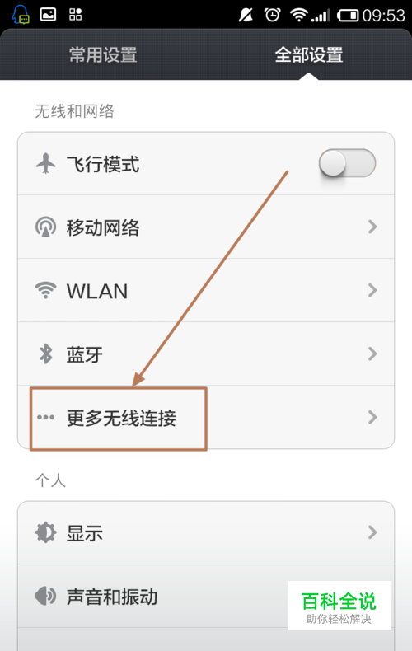The width and height of the screenshot is (412, 651).
Task: Open the 显示 settings row
Action: click(206, 532)
